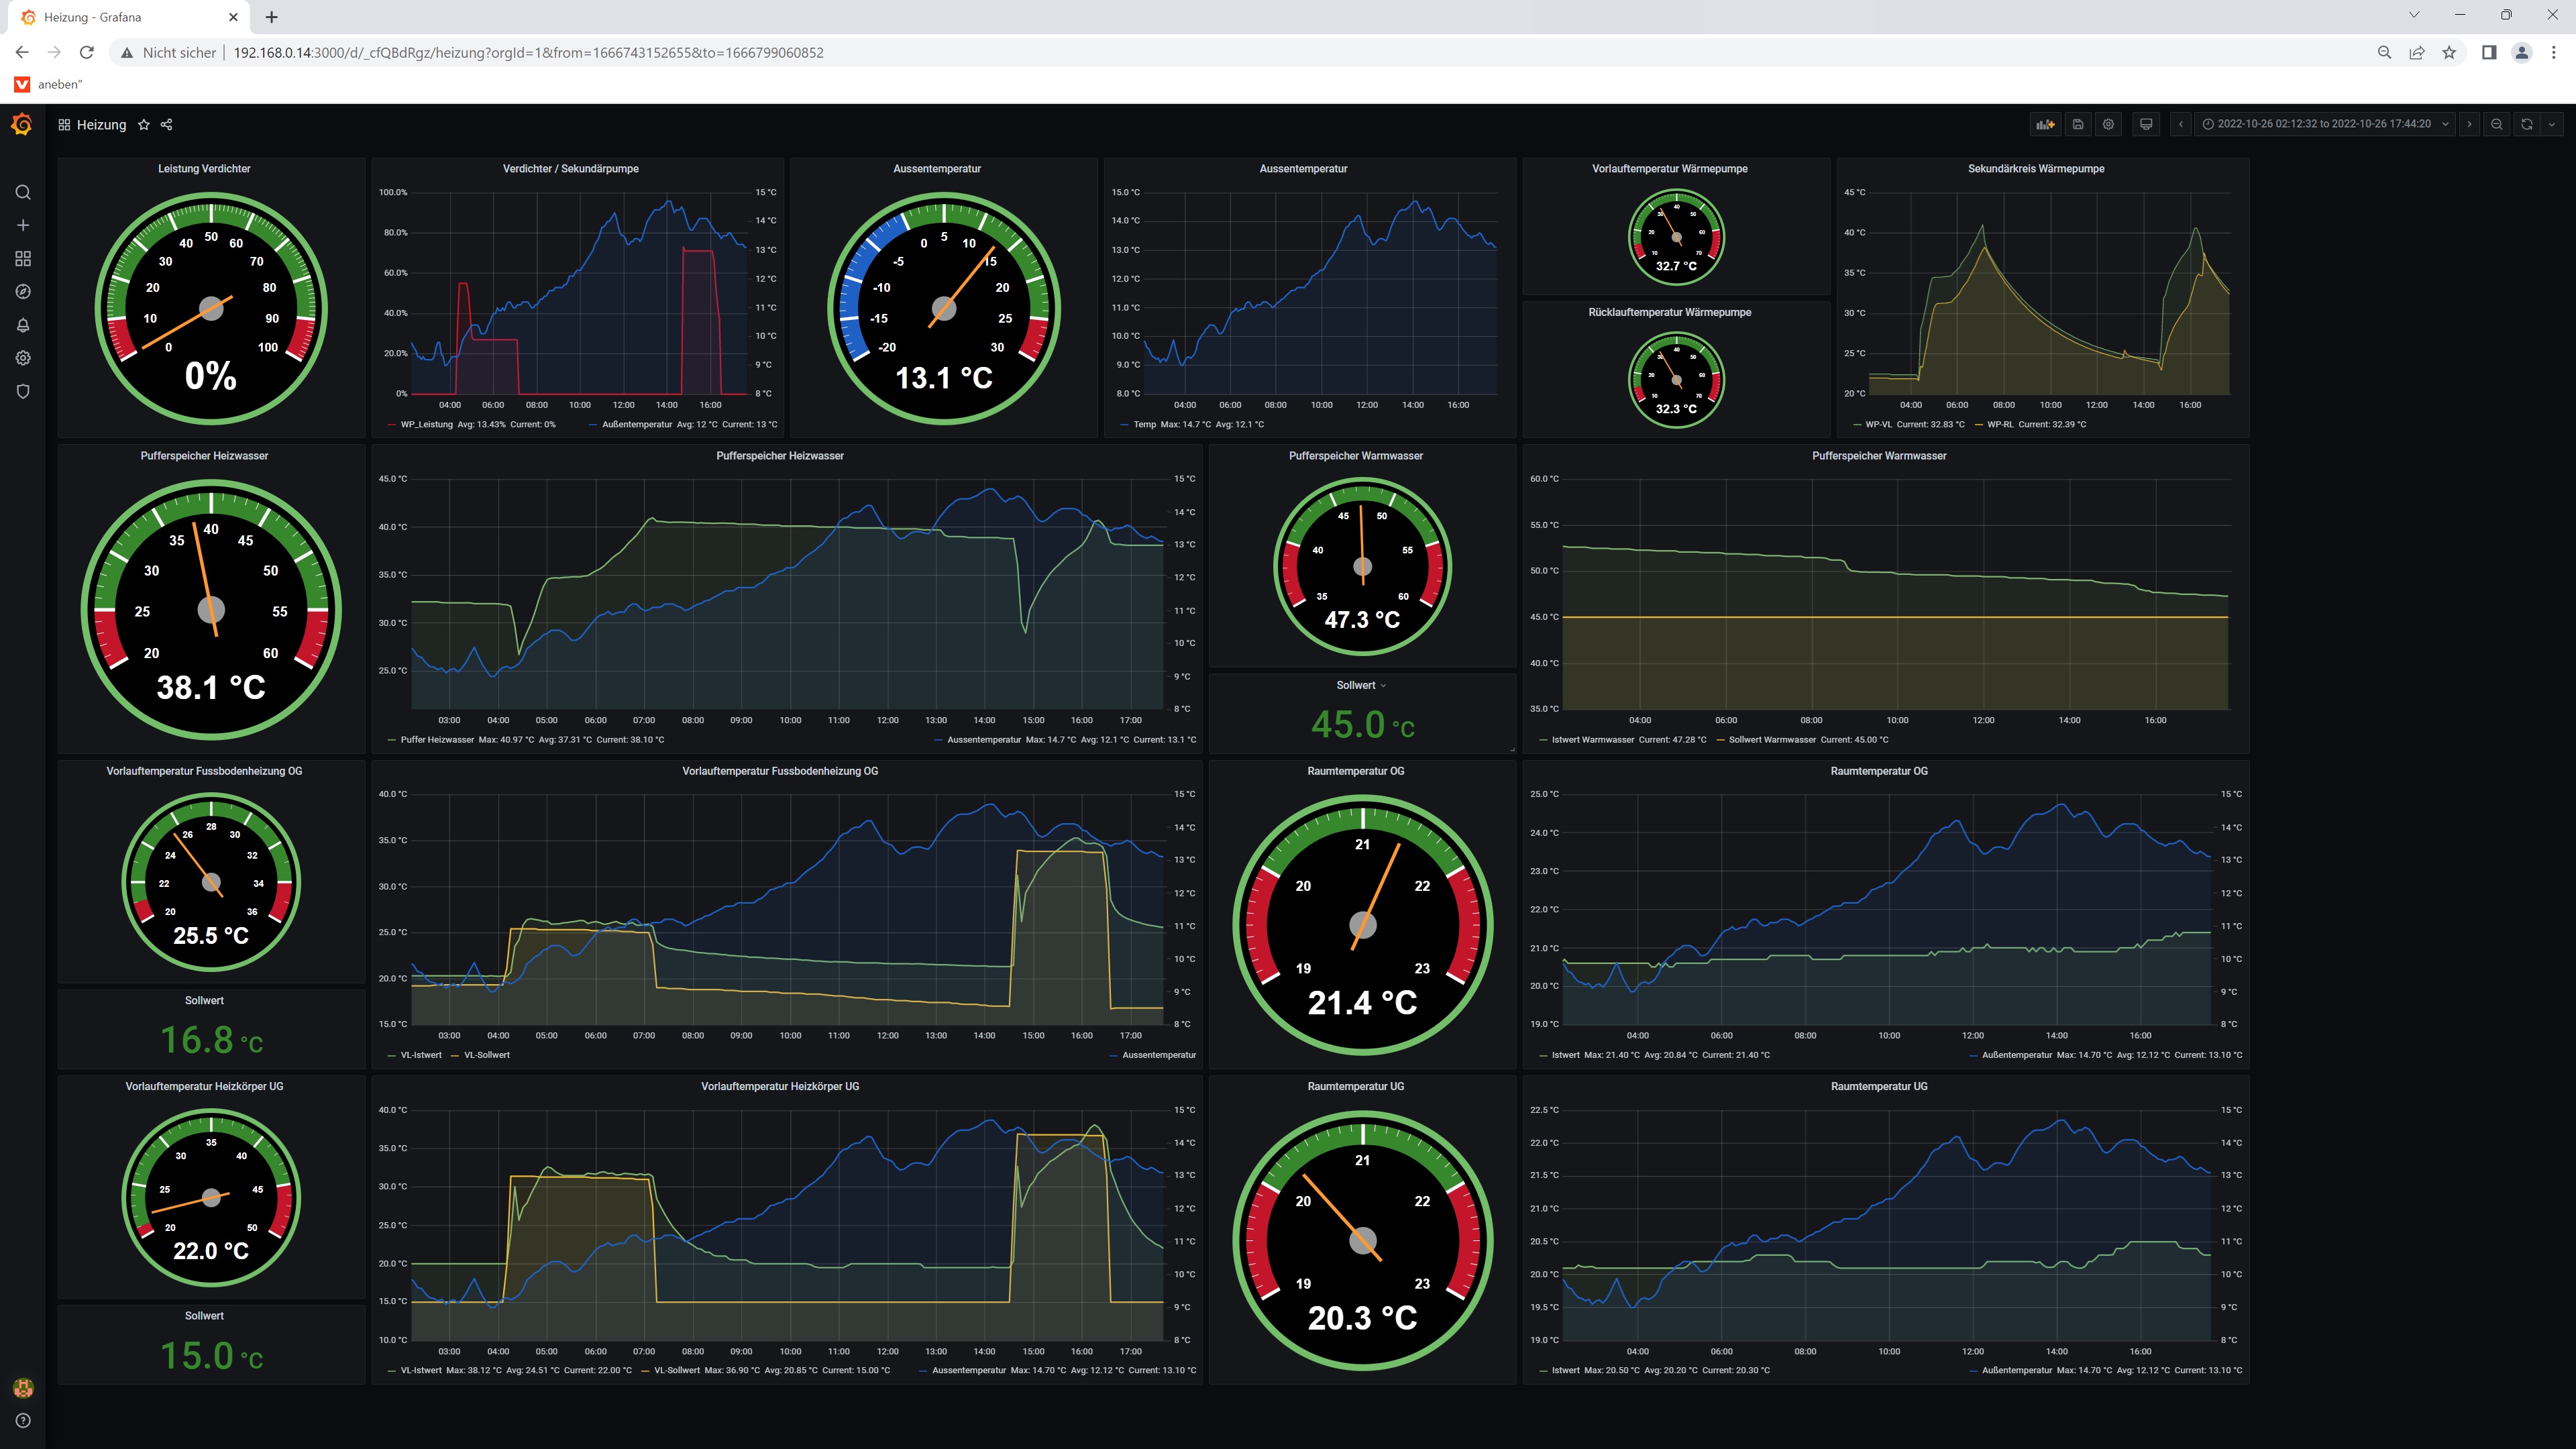Viewport: 2576px width, 1449px height.
Task: Toggle WP-VL series in Sekundärkreis legend
Action: (x=1878, y=424)
